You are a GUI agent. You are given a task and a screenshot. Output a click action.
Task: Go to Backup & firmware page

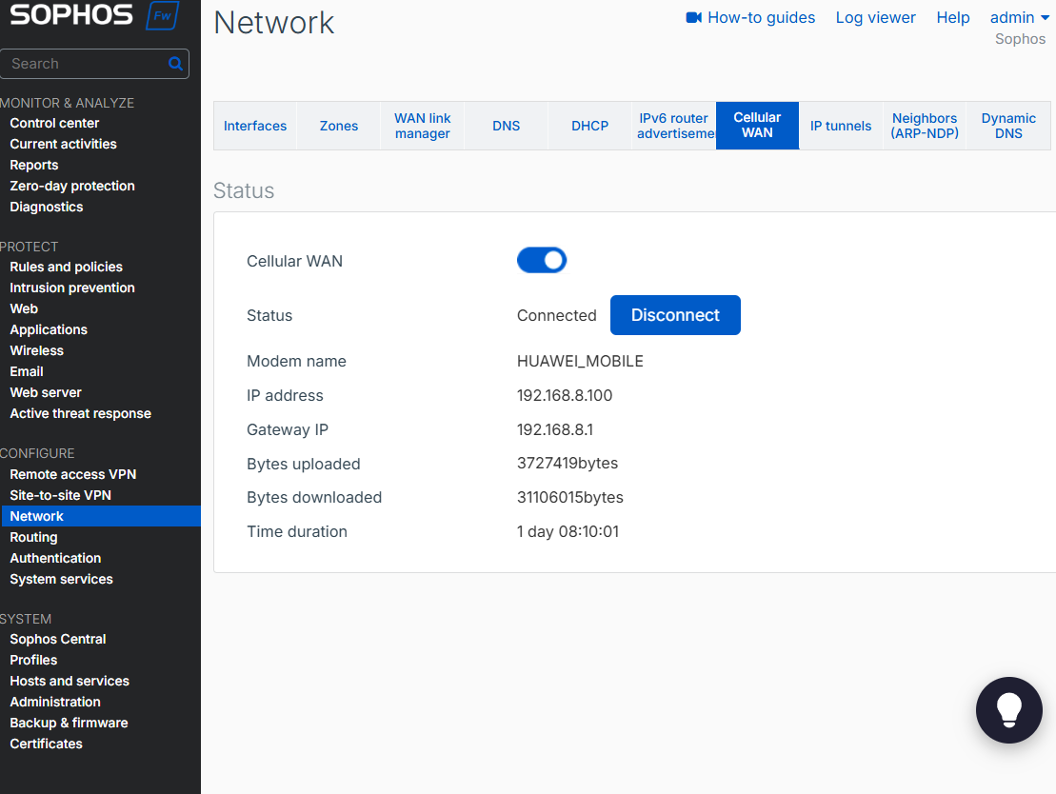tap(69, 723)
